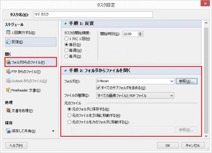Click the vertical scrollbar thumb
Image resolution: width=212 pixels, height=153 pixels.
pos(206,80)
